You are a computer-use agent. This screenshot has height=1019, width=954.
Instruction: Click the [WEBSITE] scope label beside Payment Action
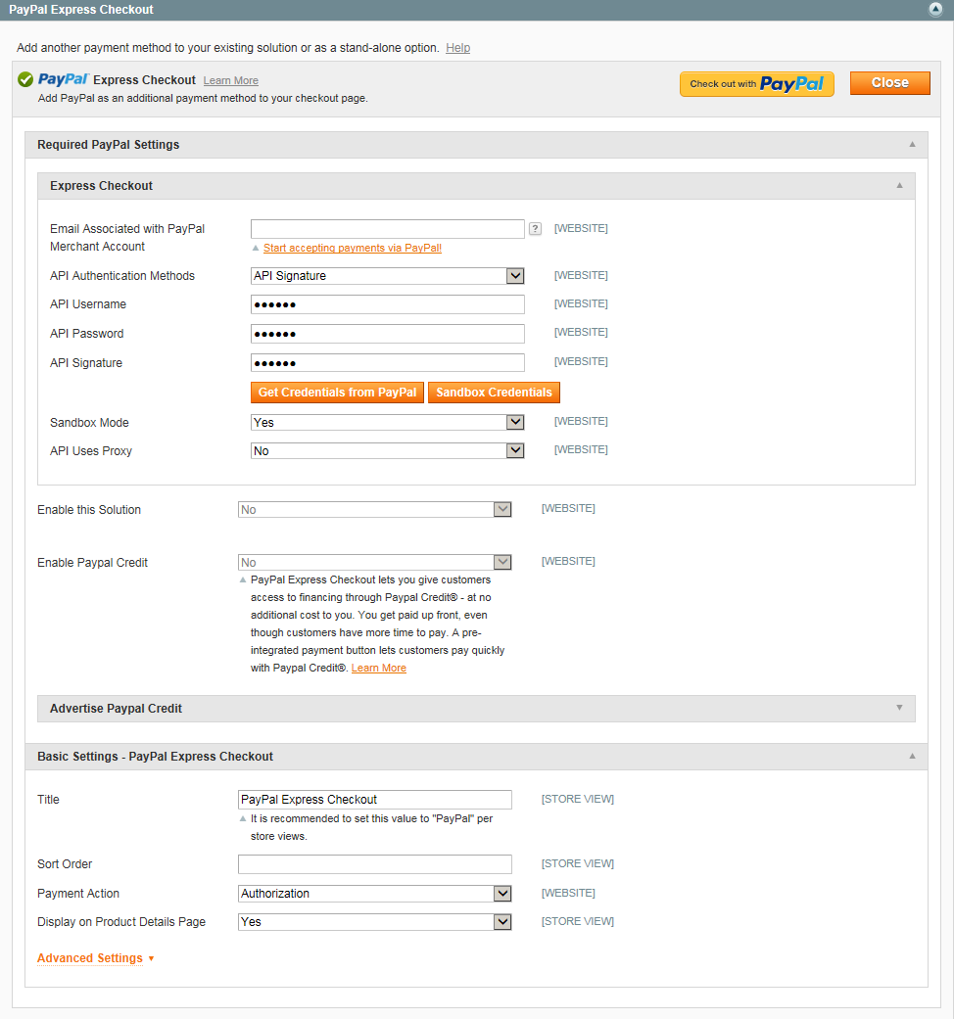[x=568, y=893]
